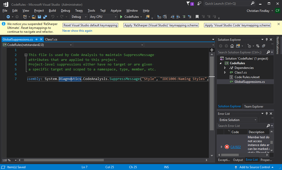Viewport: 282px width, 170px height.
Task: Switch to the Class1.cs editor tab
Action: click(x=51, y=39)
